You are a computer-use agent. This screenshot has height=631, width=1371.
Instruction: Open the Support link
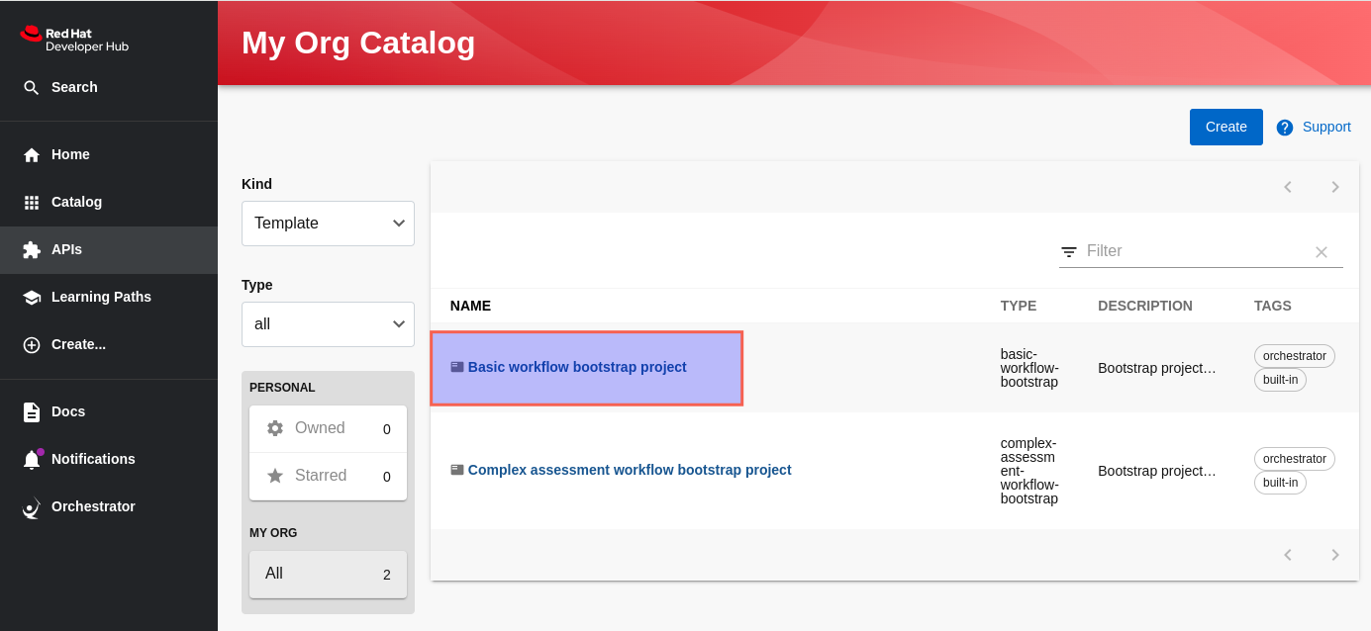[1326, 127]
